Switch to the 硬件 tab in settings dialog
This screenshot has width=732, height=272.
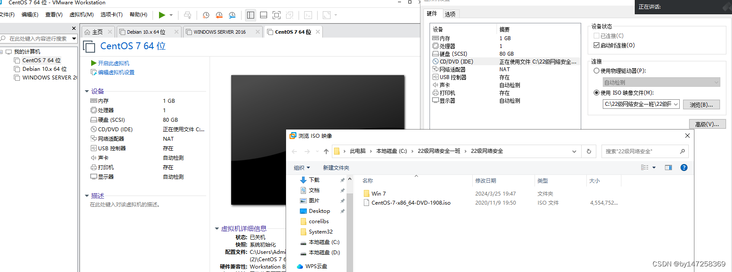click(x=432, y=14)
